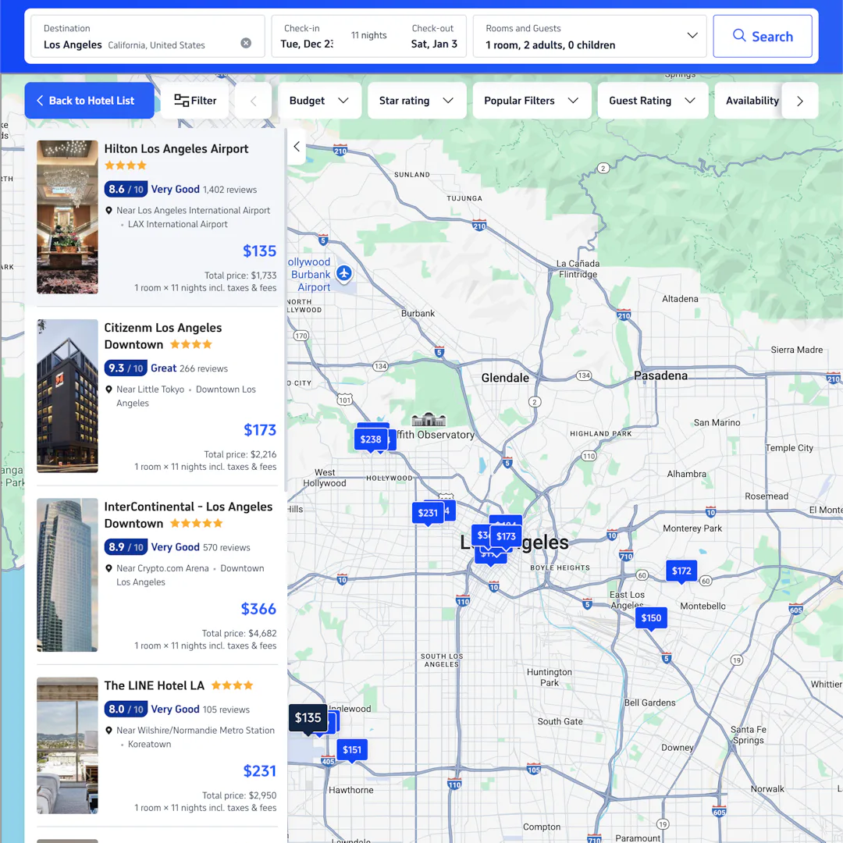This screenshot has width=843, height=843.
Task: Select the $173 map price marker
Action: tap(506, 536)
